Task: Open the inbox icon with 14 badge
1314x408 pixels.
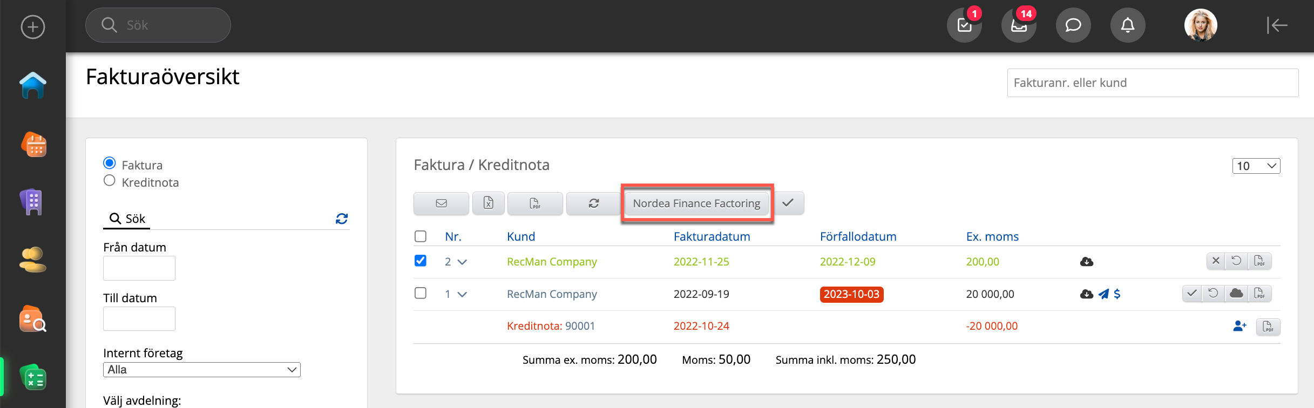Action: [1018, 25]
